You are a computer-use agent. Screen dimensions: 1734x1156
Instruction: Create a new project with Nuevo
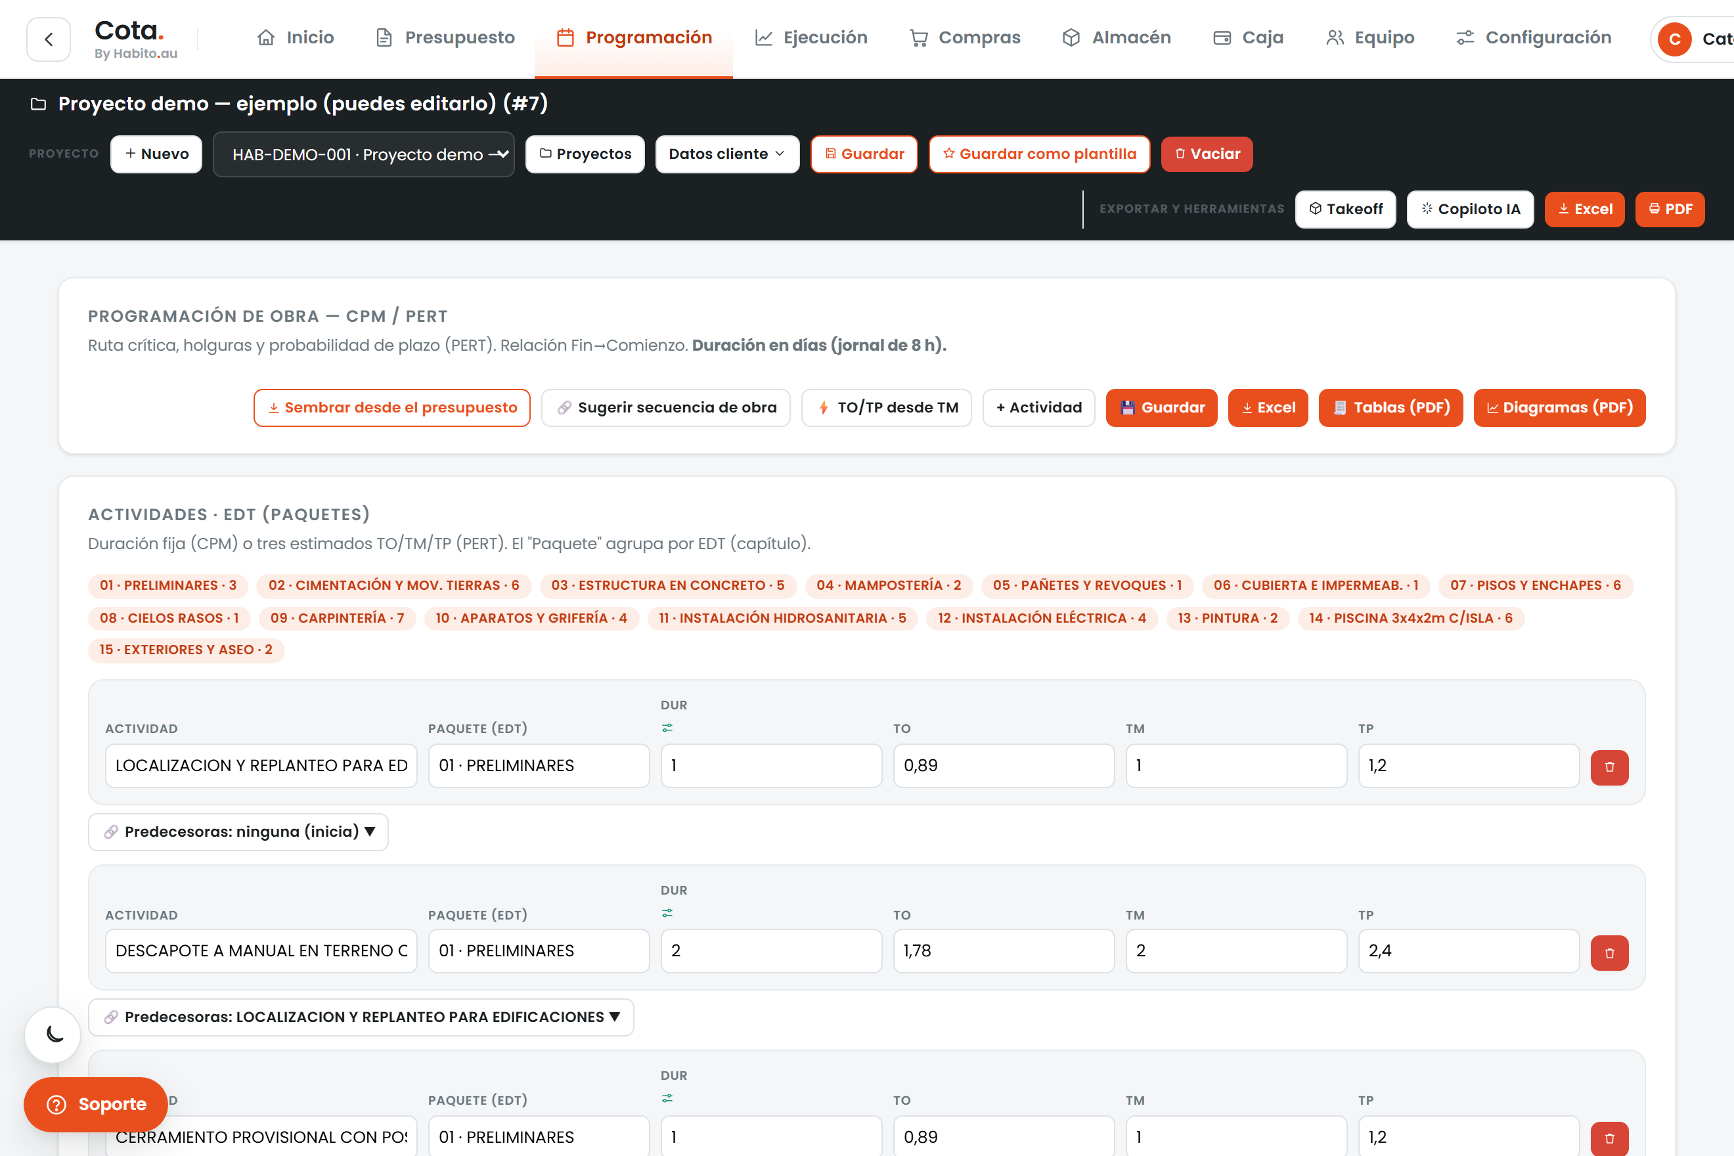click(x=156, y=154)
